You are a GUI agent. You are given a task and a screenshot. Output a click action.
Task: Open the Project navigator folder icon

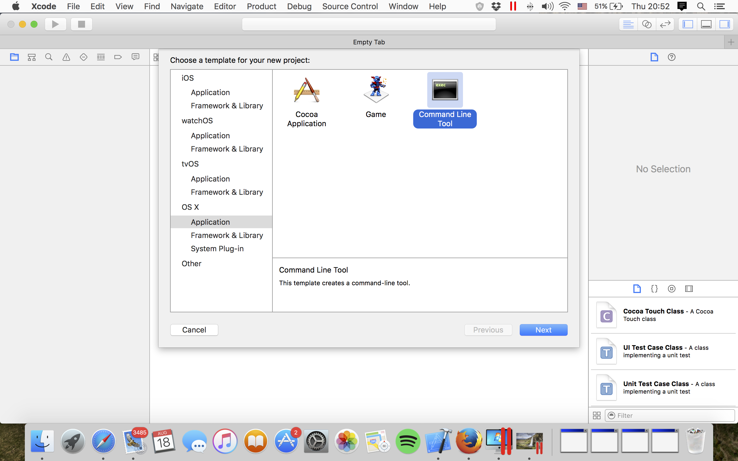14,57
